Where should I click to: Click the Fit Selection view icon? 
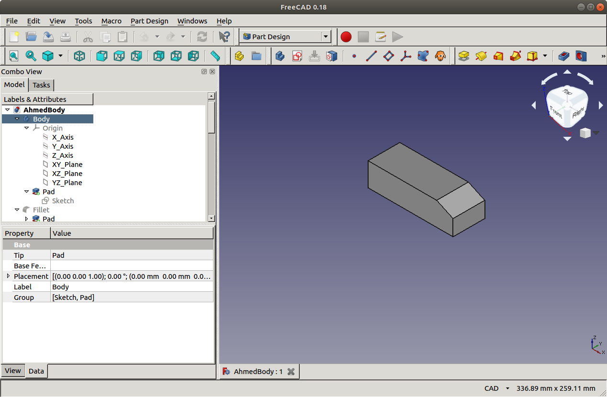[31, 56]
